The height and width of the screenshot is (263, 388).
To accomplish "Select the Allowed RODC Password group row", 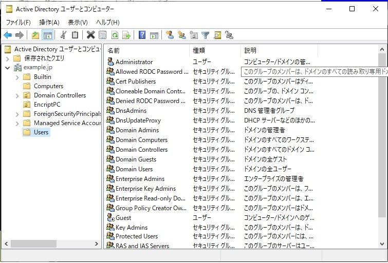I will (211, 72).
